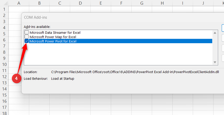Screen dimensions: 224x115
Task: Select row 8 header in the worksheet
Action: tap(4, 52)
